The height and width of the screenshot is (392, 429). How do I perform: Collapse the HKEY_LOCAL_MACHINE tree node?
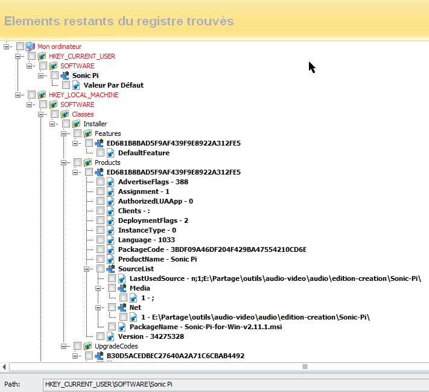pyautogui.click(x=18, y=95)
